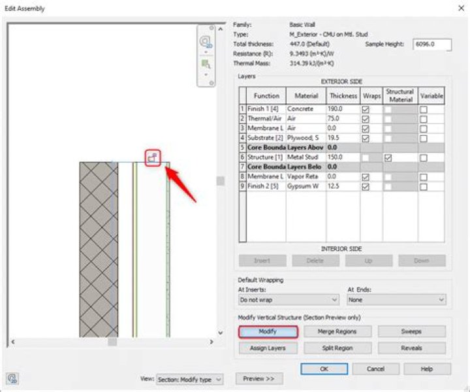The width and height of the screenshot is (470, 392).
Task: Click the Sweeps button
Action: 411,331
